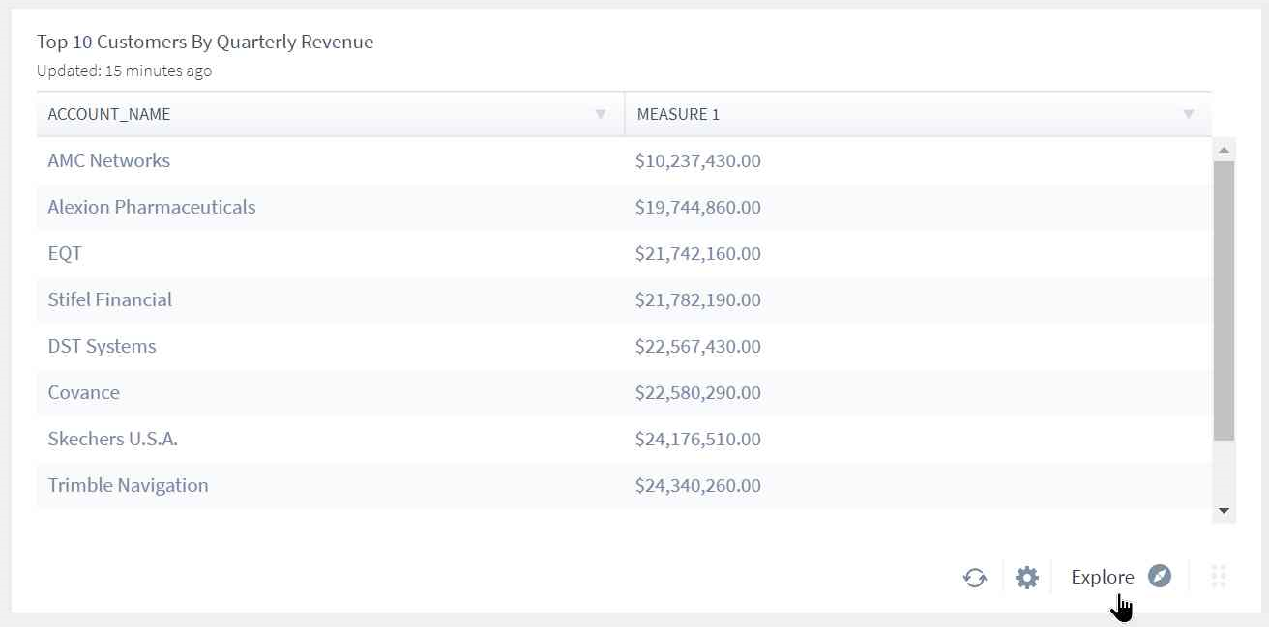Click the $21,782,190.00 revenue value
Image resolution: width=1269 pixels, height=627 pixels.
click(x=698, y=299)
